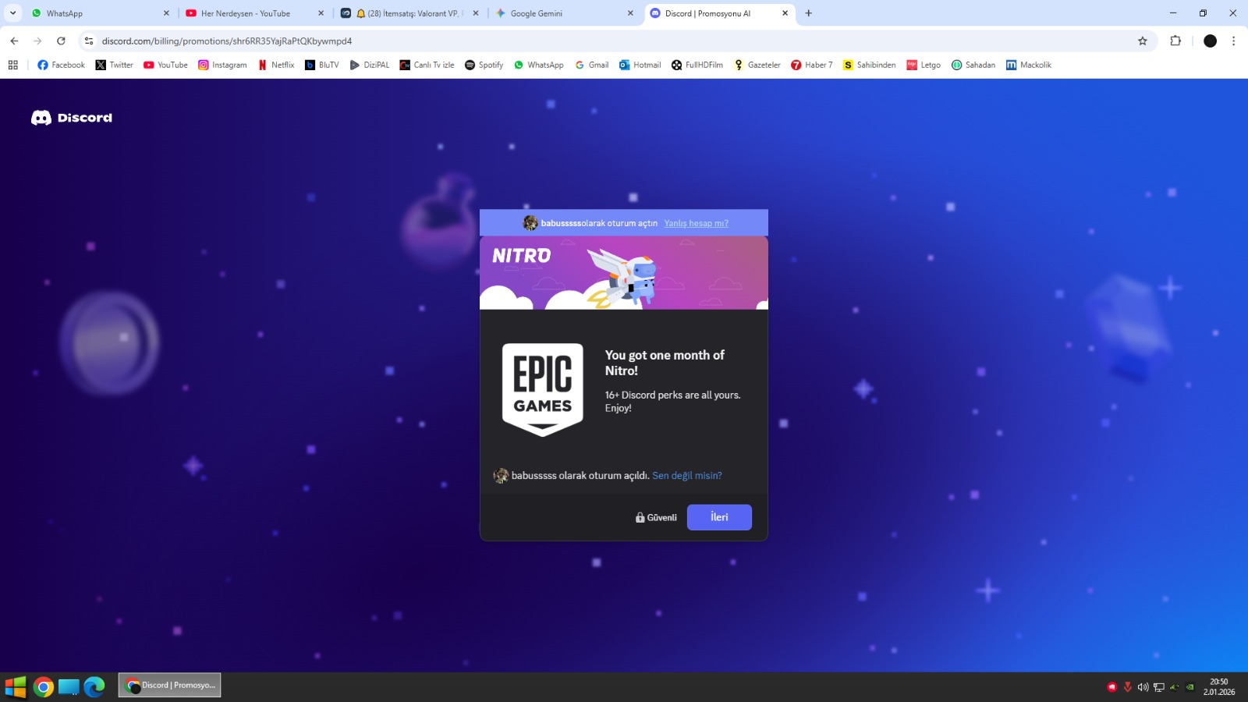
Task: Open the NVIDIA tray icon
Action: pyautogui.click(x=1190, y=687)
